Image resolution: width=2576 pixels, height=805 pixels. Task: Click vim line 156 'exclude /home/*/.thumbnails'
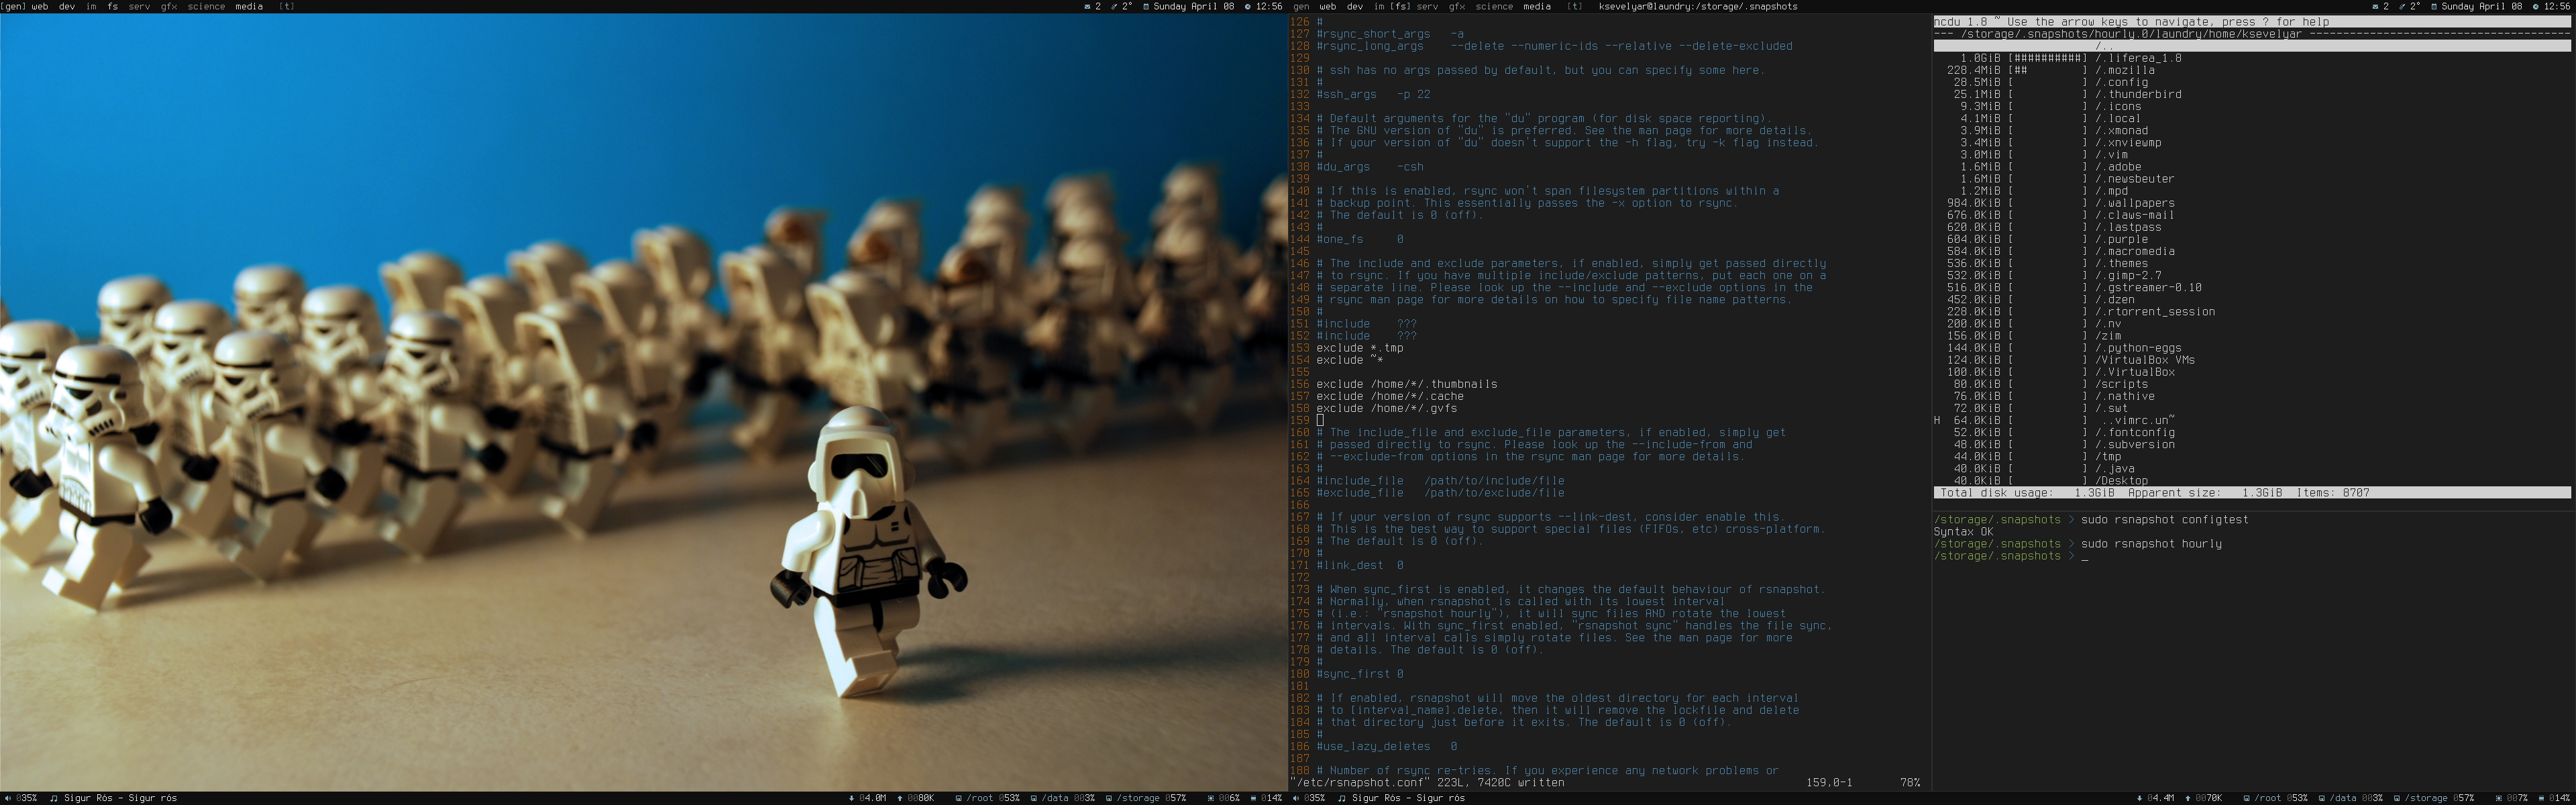pyautogui.click(x=1406, y=384)
